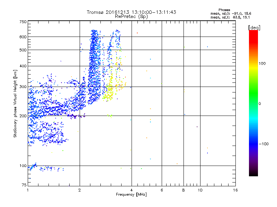Click the 'mean, sd,X: 83.5, 19.1' line

coord(230,17)
